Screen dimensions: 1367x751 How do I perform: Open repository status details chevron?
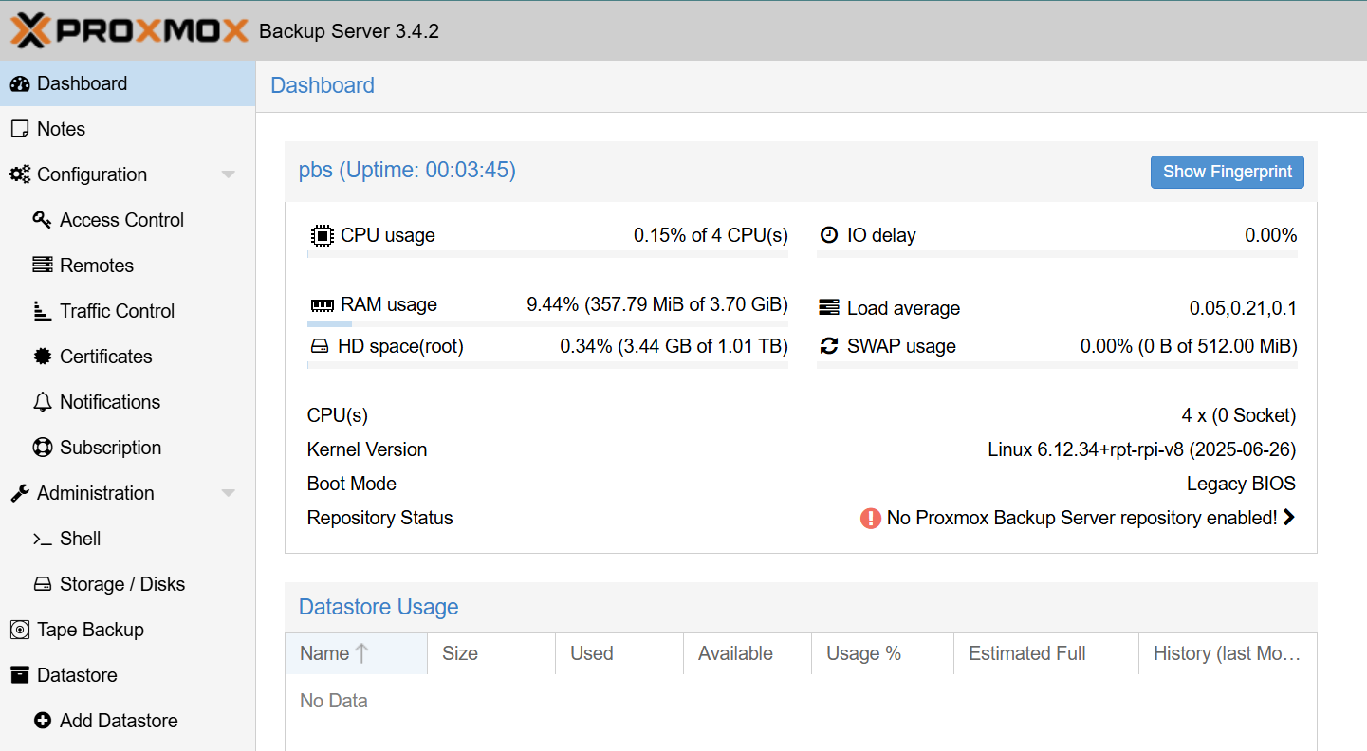[x=1288, y=518]
